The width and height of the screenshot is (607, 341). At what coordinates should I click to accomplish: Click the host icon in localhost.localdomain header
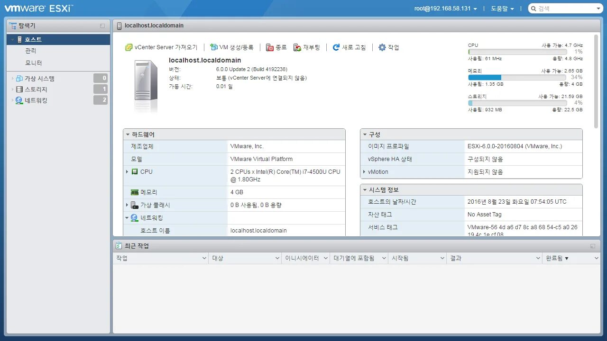coord(120,26)
